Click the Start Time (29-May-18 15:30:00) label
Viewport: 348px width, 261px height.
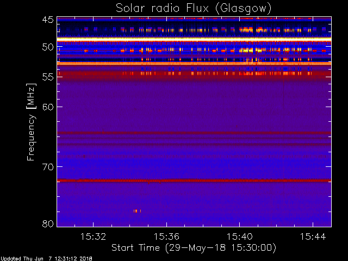[x=194, y=248]
